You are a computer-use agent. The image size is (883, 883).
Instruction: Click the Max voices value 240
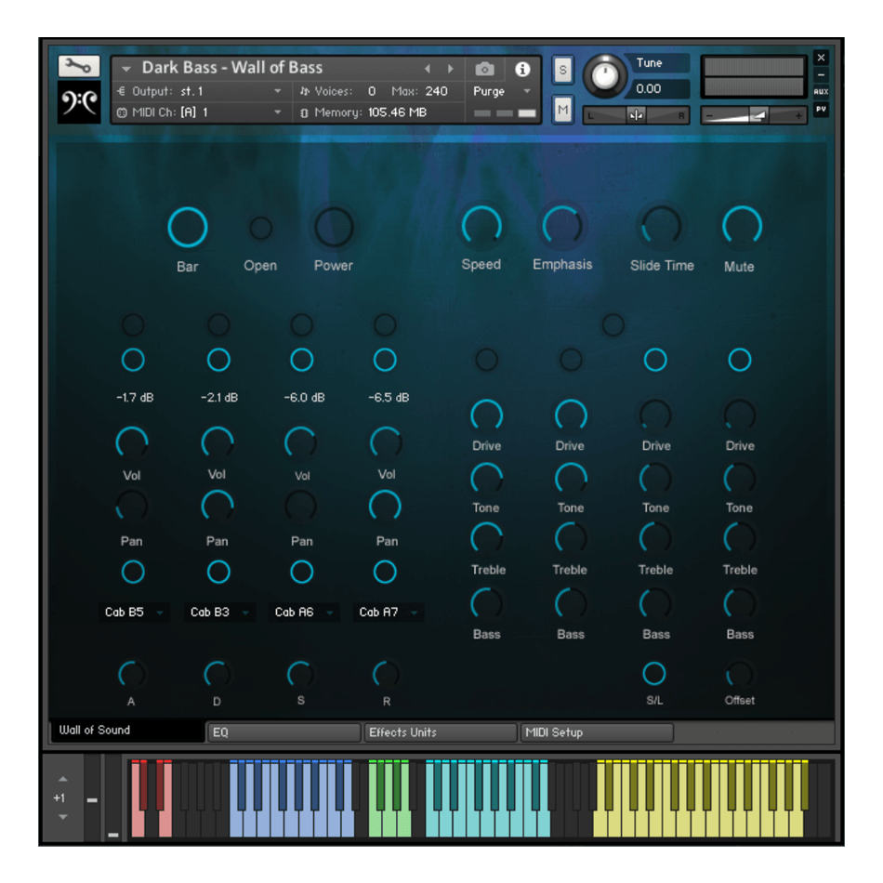[437, 91]
